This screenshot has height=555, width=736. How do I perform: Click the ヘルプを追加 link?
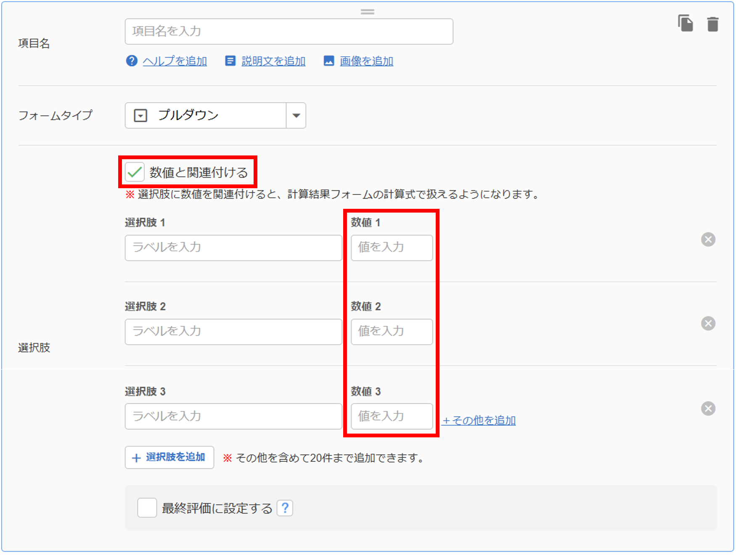click(175, 61)
